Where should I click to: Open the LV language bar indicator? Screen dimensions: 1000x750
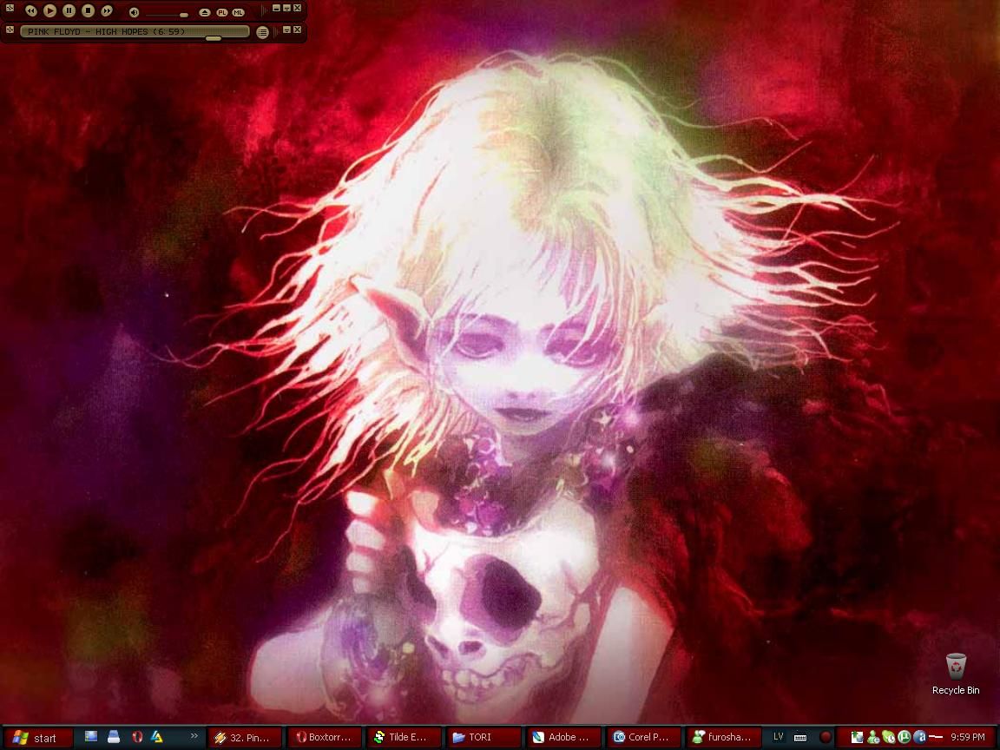coord(778,737)
